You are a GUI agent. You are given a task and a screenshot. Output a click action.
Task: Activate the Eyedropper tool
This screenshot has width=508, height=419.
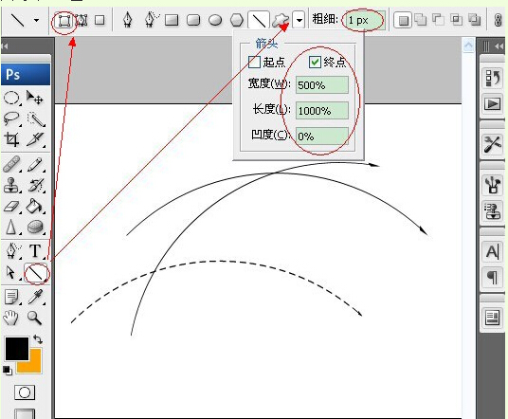(35, 297)
